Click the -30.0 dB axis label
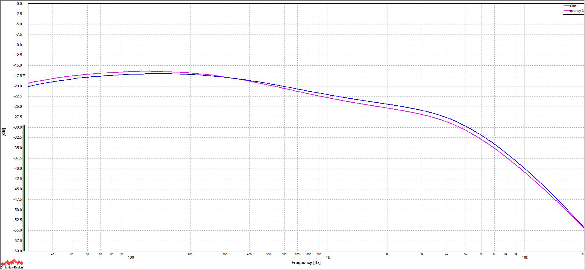This screenshot has height=270, width=585. click(x=18, y=127)
